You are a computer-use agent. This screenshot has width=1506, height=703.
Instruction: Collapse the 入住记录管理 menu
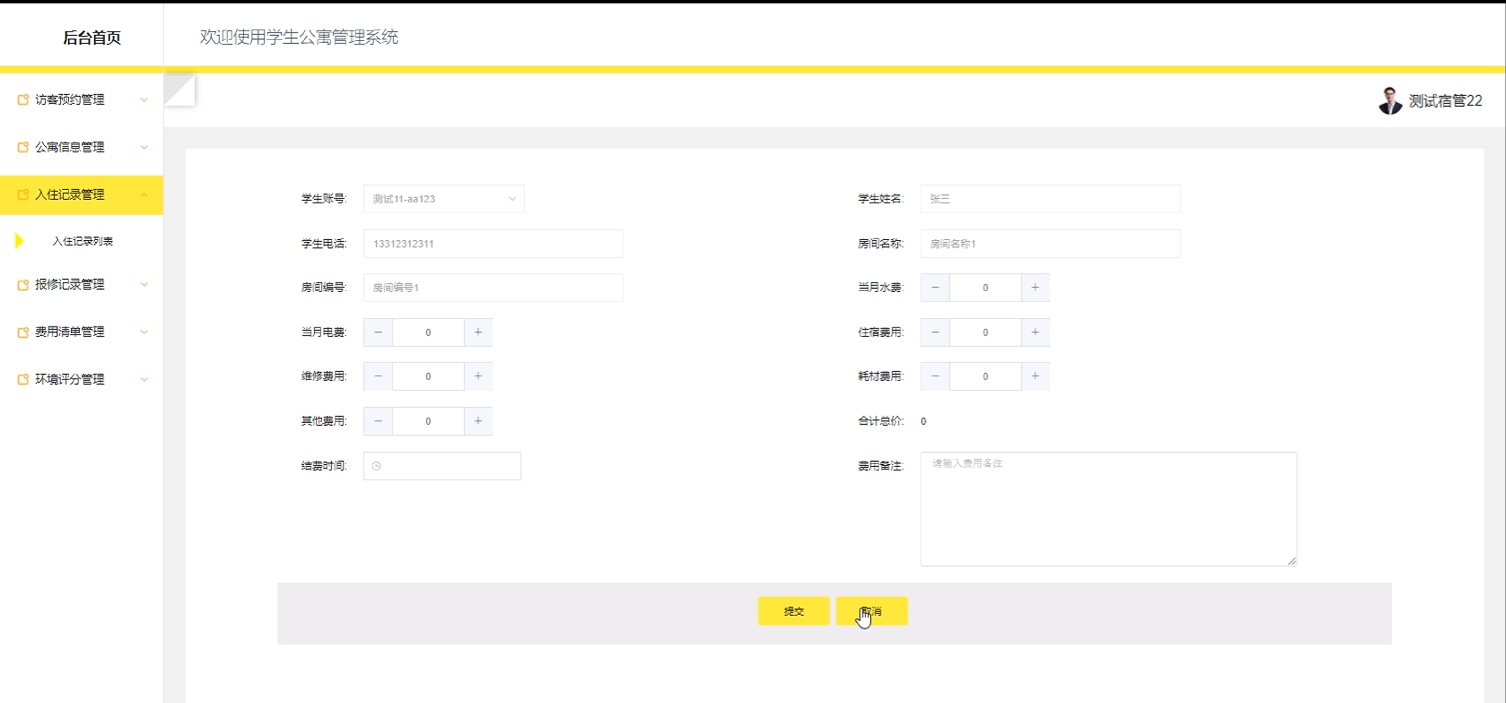pos(81,195)
